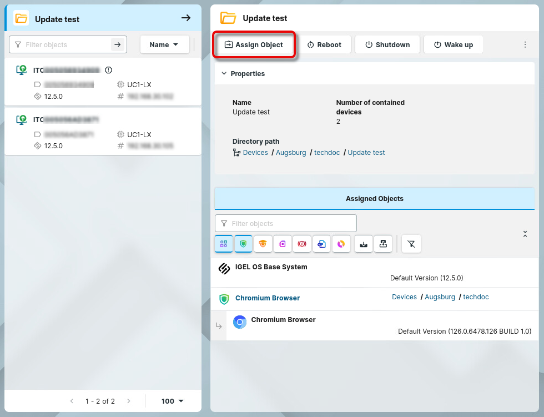
Task: Collapse the Properties section
Action: tap(224, 74)
